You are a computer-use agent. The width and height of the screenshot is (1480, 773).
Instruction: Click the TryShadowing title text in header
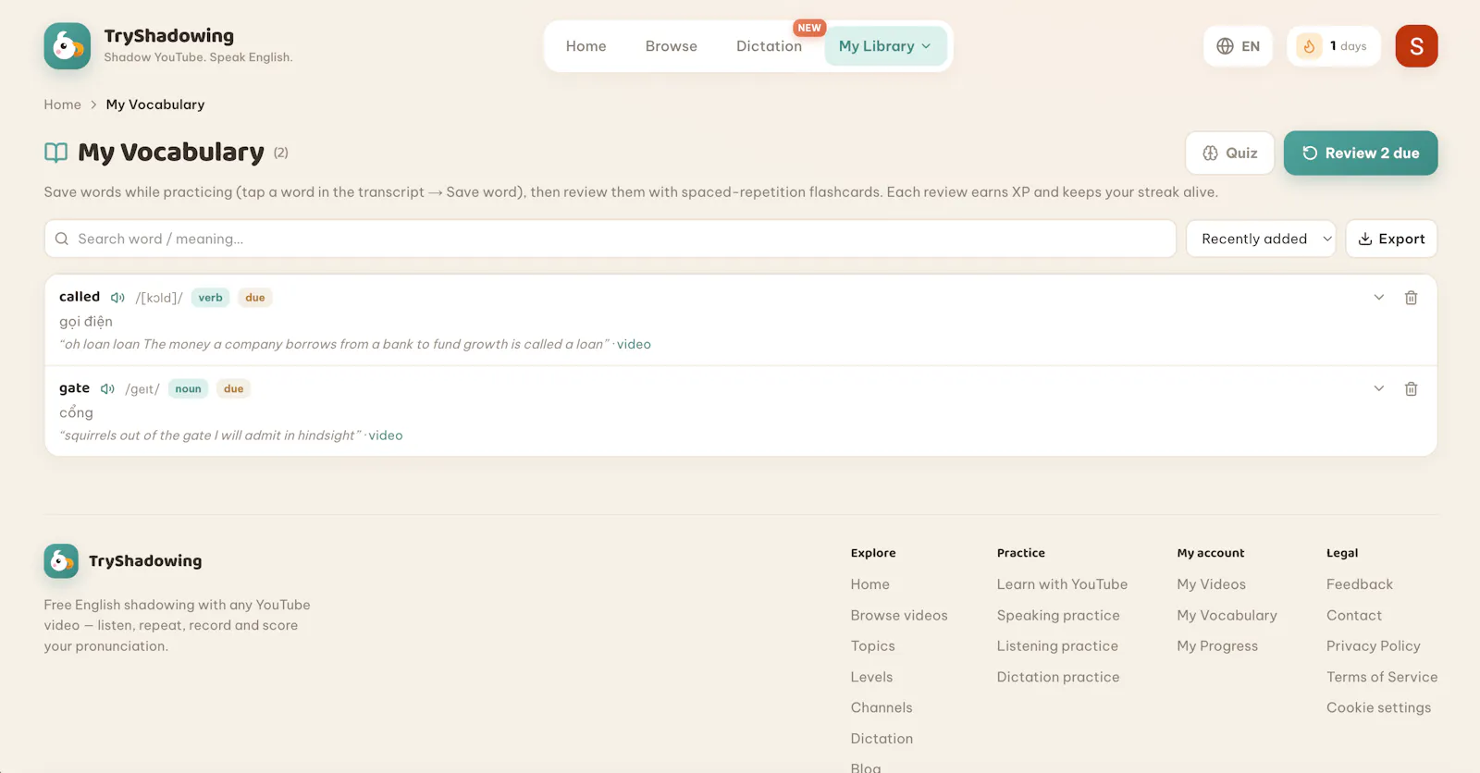point(169,36)
